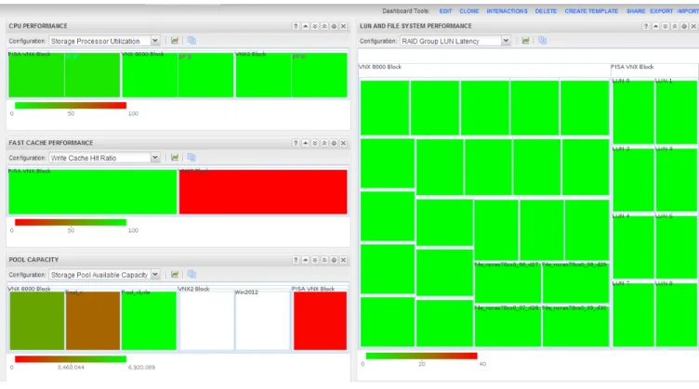Select brown pool cell in Pool Capacity heatmap
Image resolution: width=699 pixels, height=389 pixels.
tap(93, 320)
